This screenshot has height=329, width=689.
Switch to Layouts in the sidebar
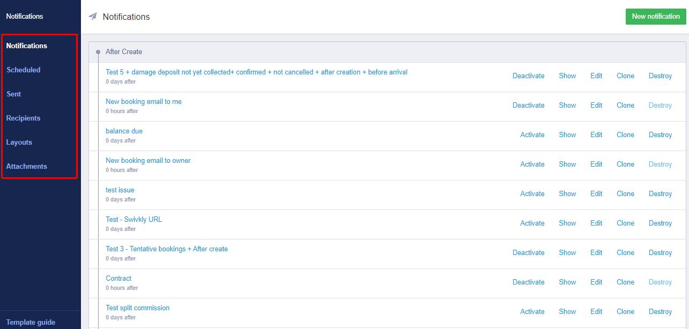[19, 142]
